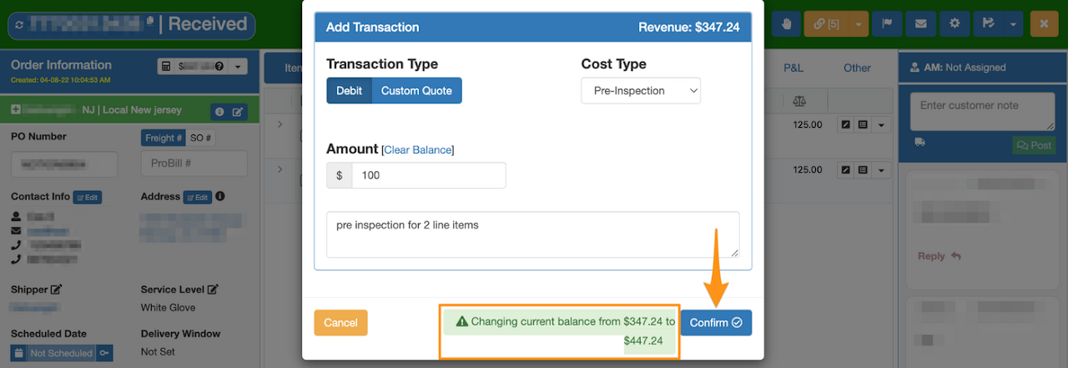Select the Custom Quote transaction type
This screenshot has width=1068, height=368.
(x=416, y=91)
